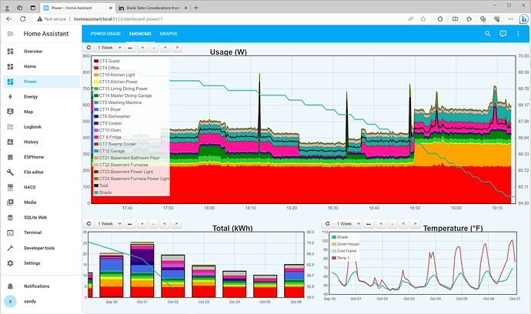The image size is (531, 314).
Task: Zoom out the Usage graph with minus
Action: [x=154, y=48]
